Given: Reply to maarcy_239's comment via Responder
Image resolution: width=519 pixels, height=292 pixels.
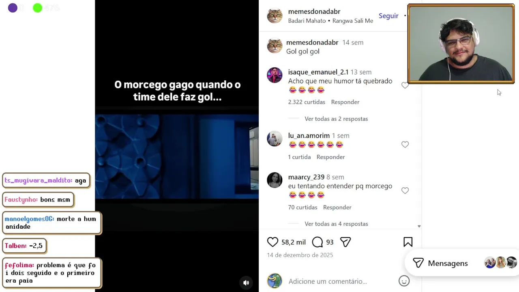Looking at the screenshot, I should point(337,207).
